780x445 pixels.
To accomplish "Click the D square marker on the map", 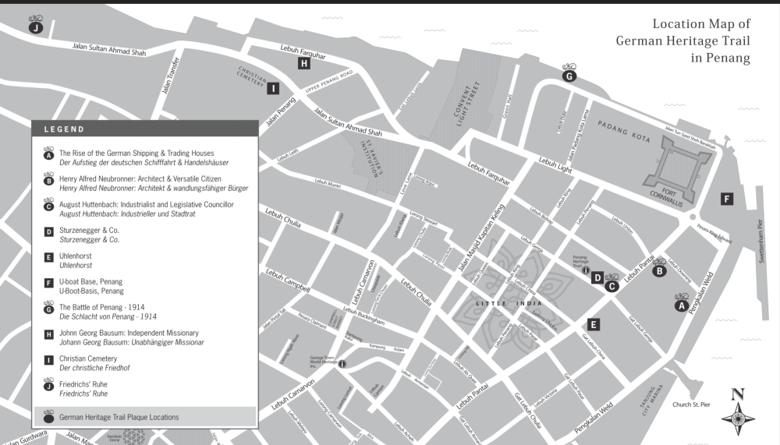I will (597, 277).
